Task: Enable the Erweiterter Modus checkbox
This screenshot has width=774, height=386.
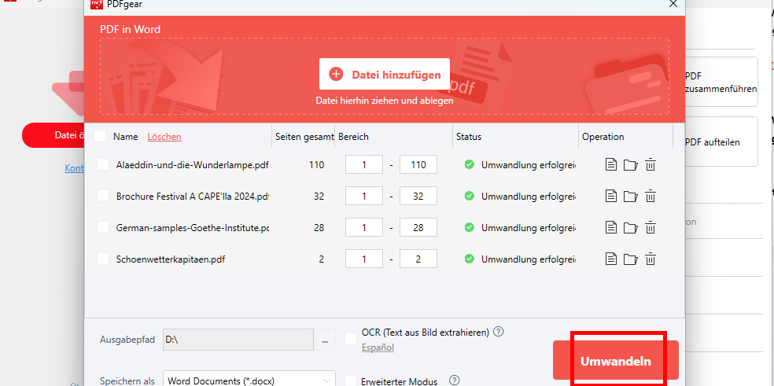Action: 351,380
